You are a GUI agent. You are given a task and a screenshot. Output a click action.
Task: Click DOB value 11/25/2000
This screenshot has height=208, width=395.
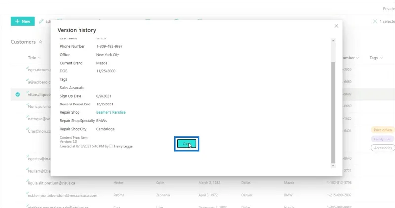point(106,71)
